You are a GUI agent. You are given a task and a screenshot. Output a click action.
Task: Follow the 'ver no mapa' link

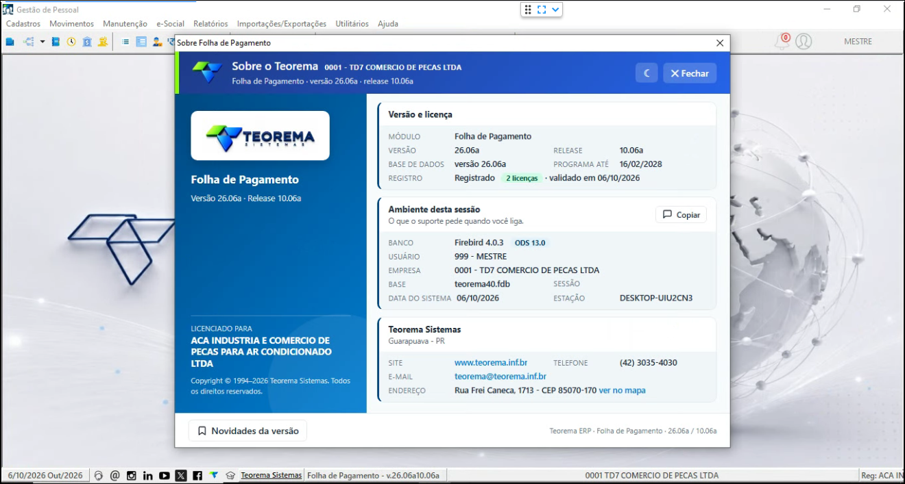(x=623, y=390)
